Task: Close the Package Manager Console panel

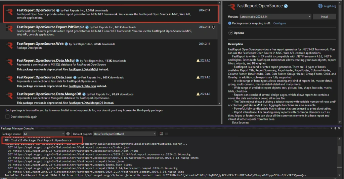Action: 339,128
